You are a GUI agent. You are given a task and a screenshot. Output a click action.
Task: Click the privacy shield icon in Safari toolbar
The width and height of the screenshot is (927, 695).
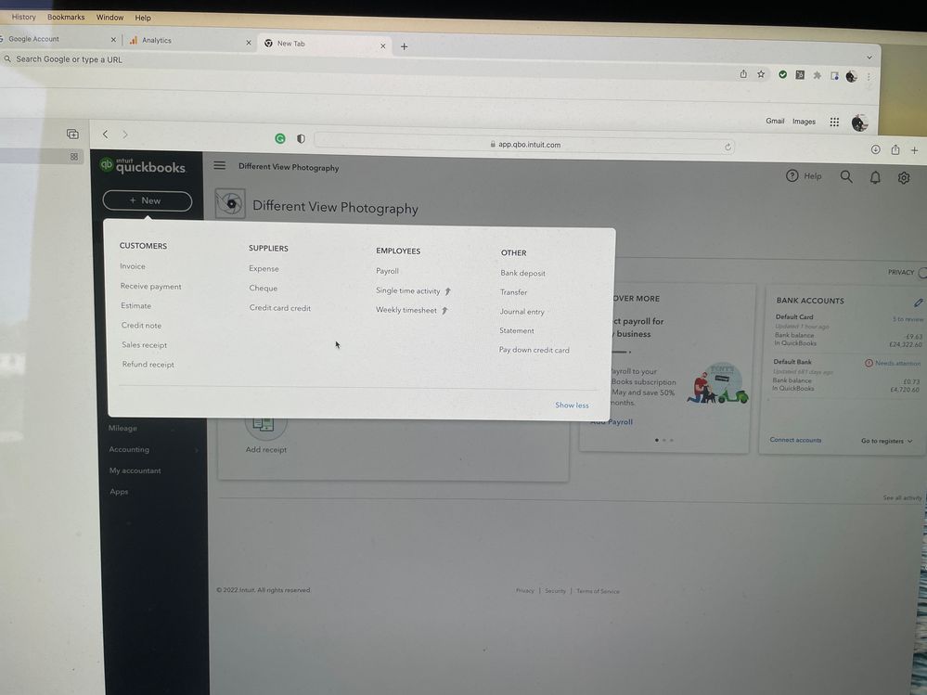pos(301,139)
